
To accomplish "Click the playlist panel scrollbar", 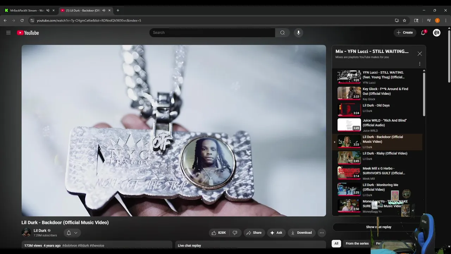I will [424, 93].
